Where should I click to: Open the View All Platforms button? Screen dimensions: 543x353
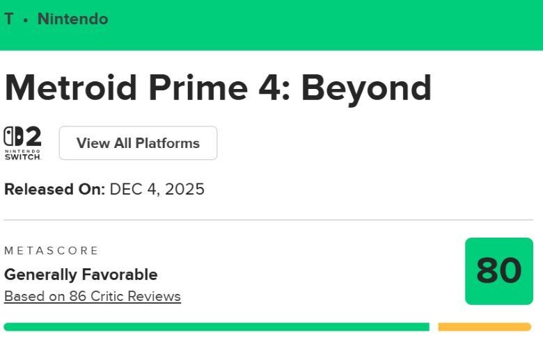pyautogui.click(x=138, y=143)
